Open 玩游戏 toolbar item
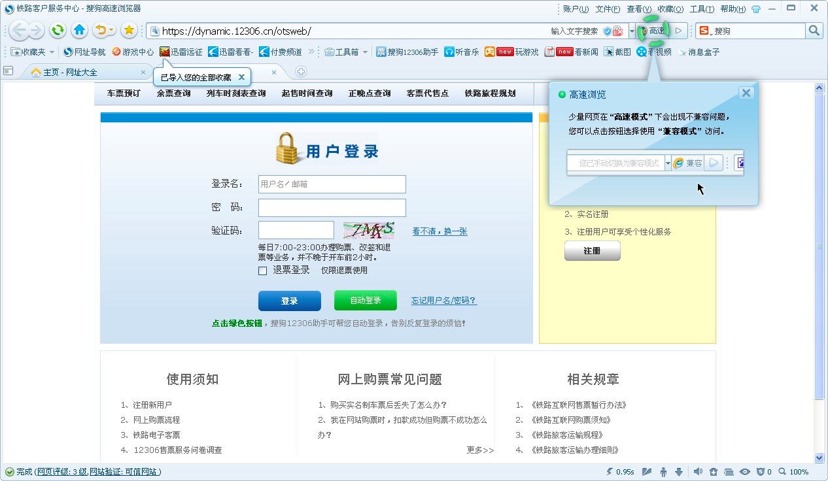Screen dimensions: 828x481 pos(512,52)
